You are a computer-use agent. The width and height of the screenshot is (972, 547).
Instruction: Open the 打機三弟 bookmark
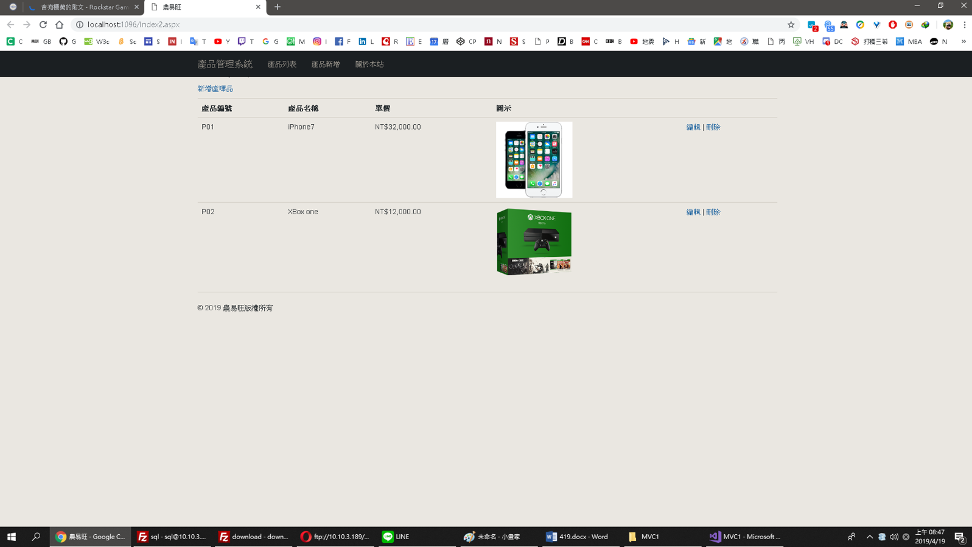pyautogui.click(x=869, y=41)
